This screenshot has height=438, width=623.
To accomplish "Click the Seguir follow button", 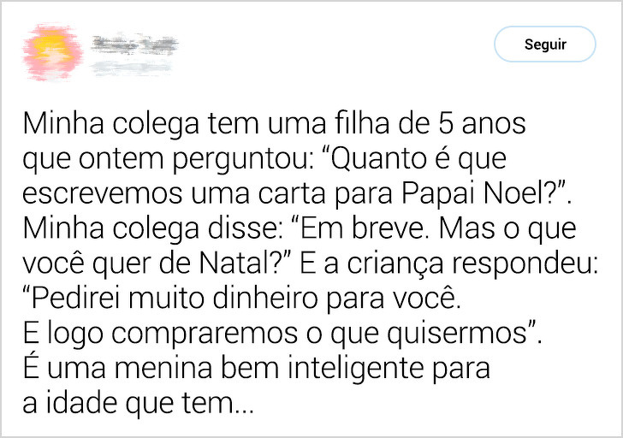I will (x=544, y=44).
